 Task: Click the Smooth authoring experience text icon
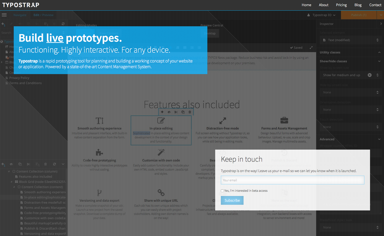point(100,121)
